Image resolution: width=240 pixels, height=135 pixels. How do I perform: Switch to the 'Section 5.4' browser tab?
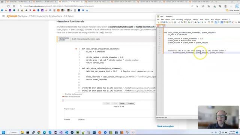(97, 1)
